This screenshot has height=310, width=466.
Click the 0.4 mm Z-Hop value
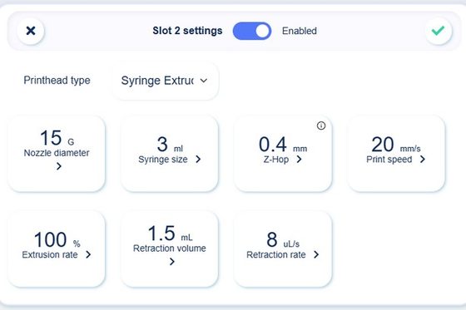click(x=283, y=145)
